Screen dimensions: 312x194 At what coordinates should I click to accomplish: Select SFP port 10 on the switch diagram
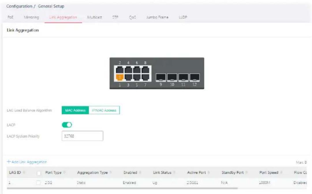(172, 77)
